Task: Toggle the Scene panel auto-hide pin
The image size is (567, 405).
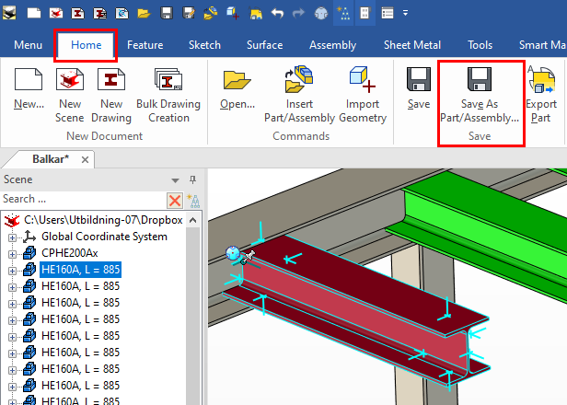Action: [192, 179]
